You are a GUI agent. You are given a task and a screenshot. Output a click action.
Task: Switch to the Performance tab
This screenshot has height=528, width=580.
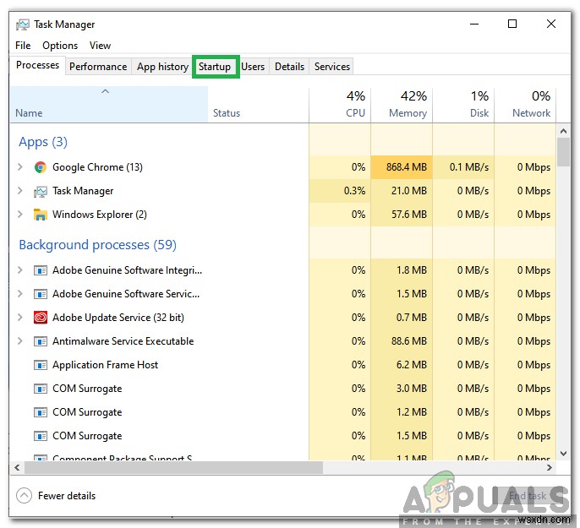pyautogui.click(x=98, y=67)
